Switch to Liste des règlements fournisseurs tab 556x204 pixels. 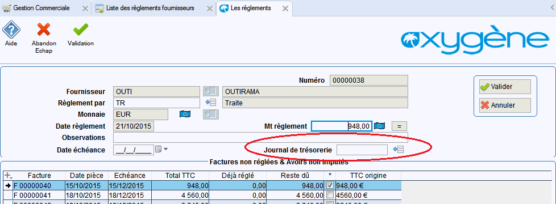point(150,8)
